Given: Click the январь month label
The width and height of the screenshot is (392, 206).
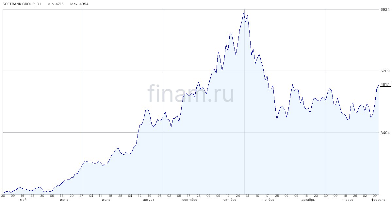Looking at the screenshot, I should coord(347,199).
